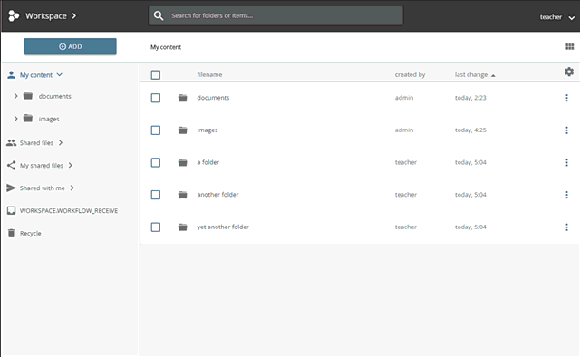Click Workspace title text
Image resolution: width=580 pixels, height=357 pixels.
click(x=46, y=16)
